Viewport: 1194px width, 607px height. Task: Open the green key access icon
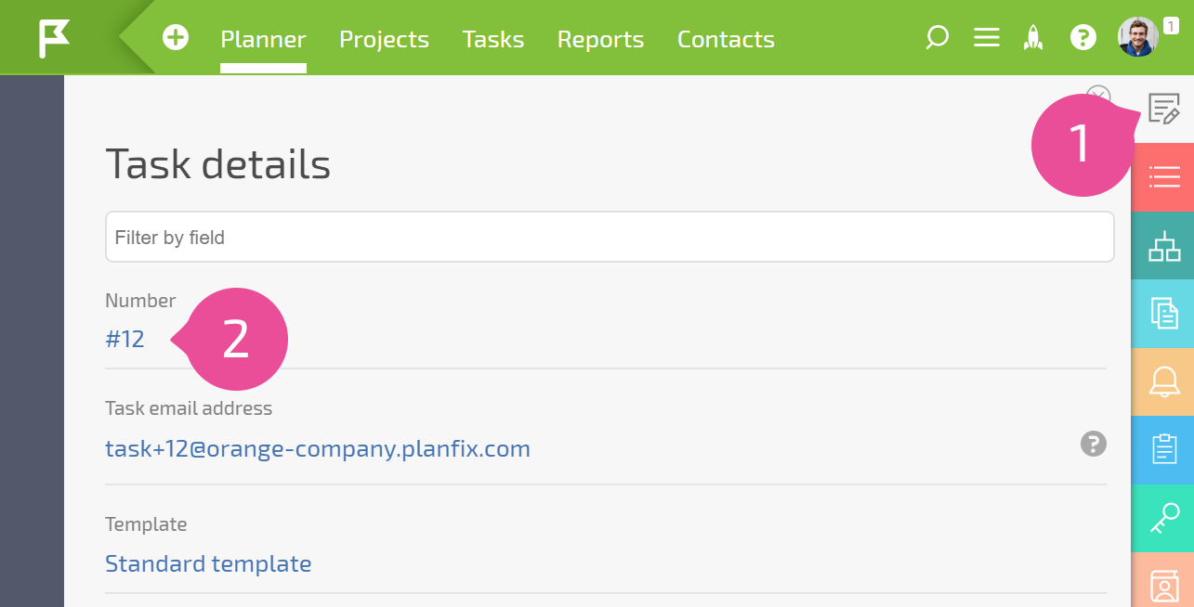tap(1163, 518)
